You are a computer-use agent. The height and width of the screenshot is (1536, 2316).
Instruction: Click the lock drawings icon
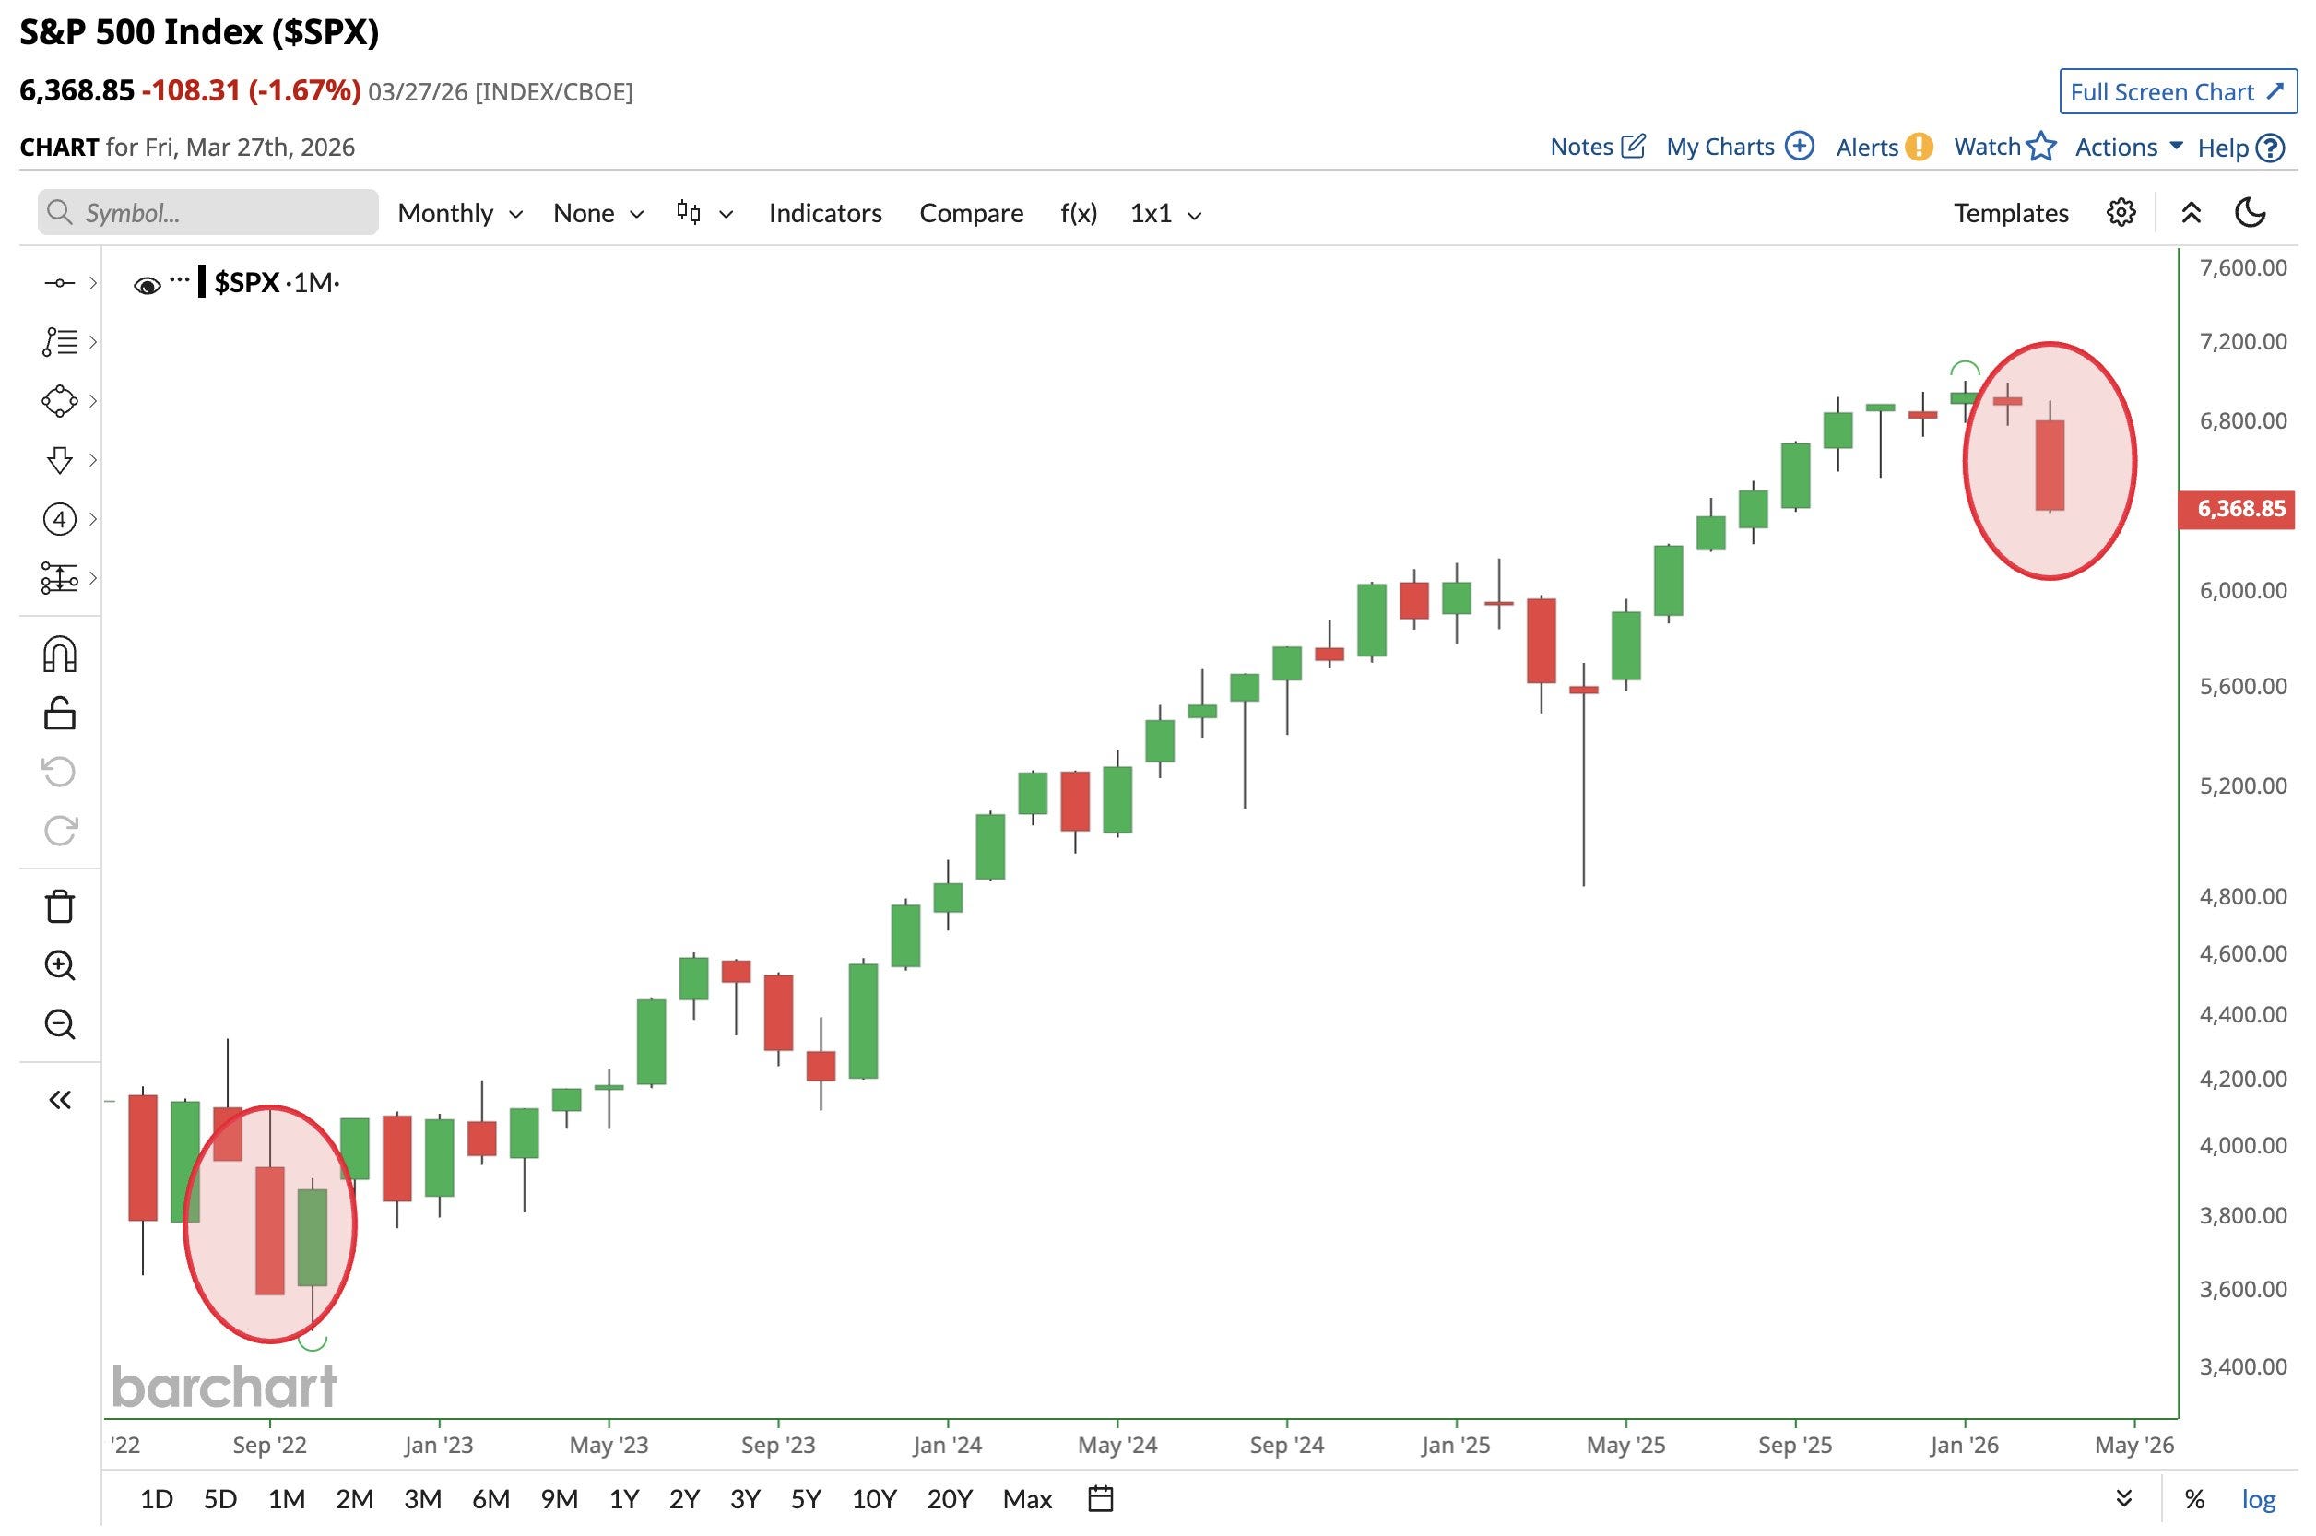pos(59,714)
